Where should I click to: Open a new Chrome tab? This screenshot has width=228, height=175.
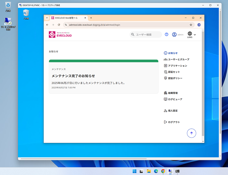[91, 18]
